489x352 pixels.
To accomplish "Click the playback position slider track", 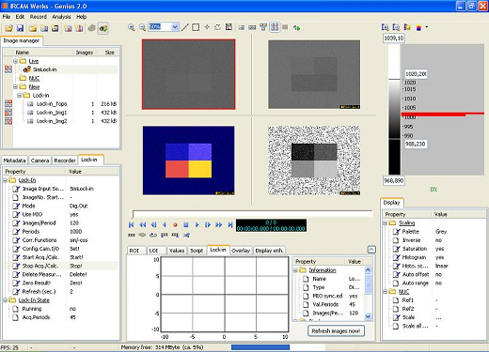I will [x=252, y=214].
